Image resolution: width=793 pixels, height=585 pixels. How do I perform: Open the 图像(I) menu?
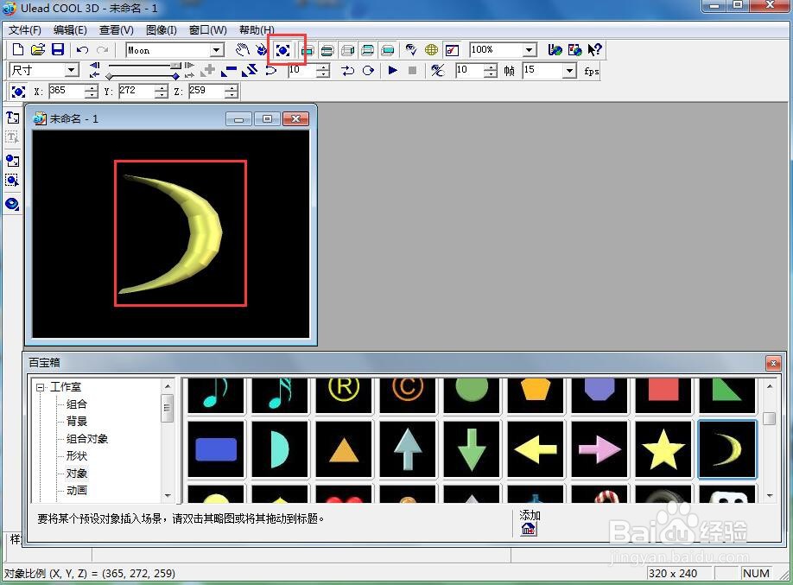pyautogui.click(x=162, y=30)
